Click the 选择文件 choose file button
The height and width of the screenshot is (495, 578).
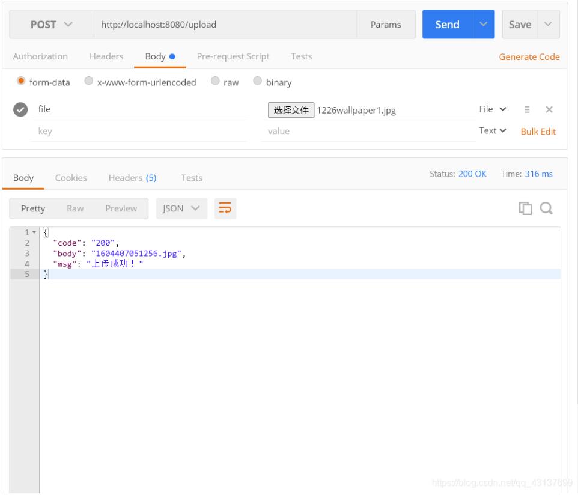tap(291, 110)
